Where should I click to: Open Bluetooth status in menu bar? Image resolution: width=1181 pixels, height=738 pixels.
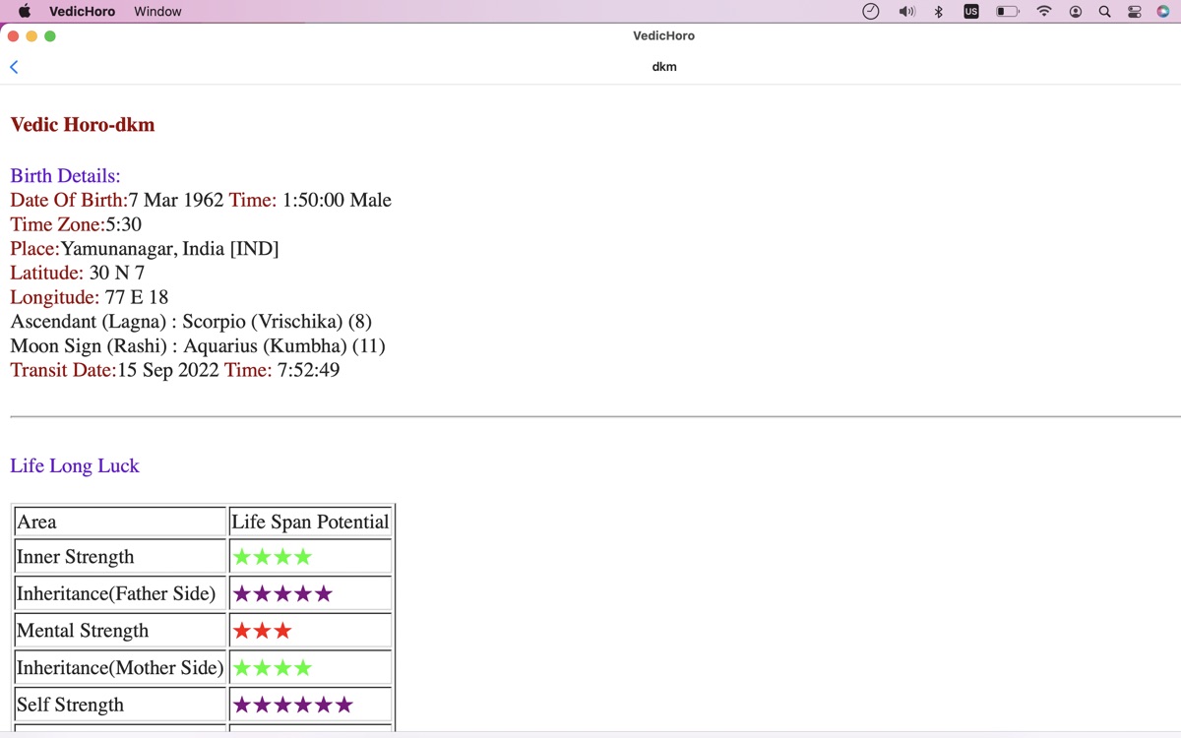[x=939, y=12]
